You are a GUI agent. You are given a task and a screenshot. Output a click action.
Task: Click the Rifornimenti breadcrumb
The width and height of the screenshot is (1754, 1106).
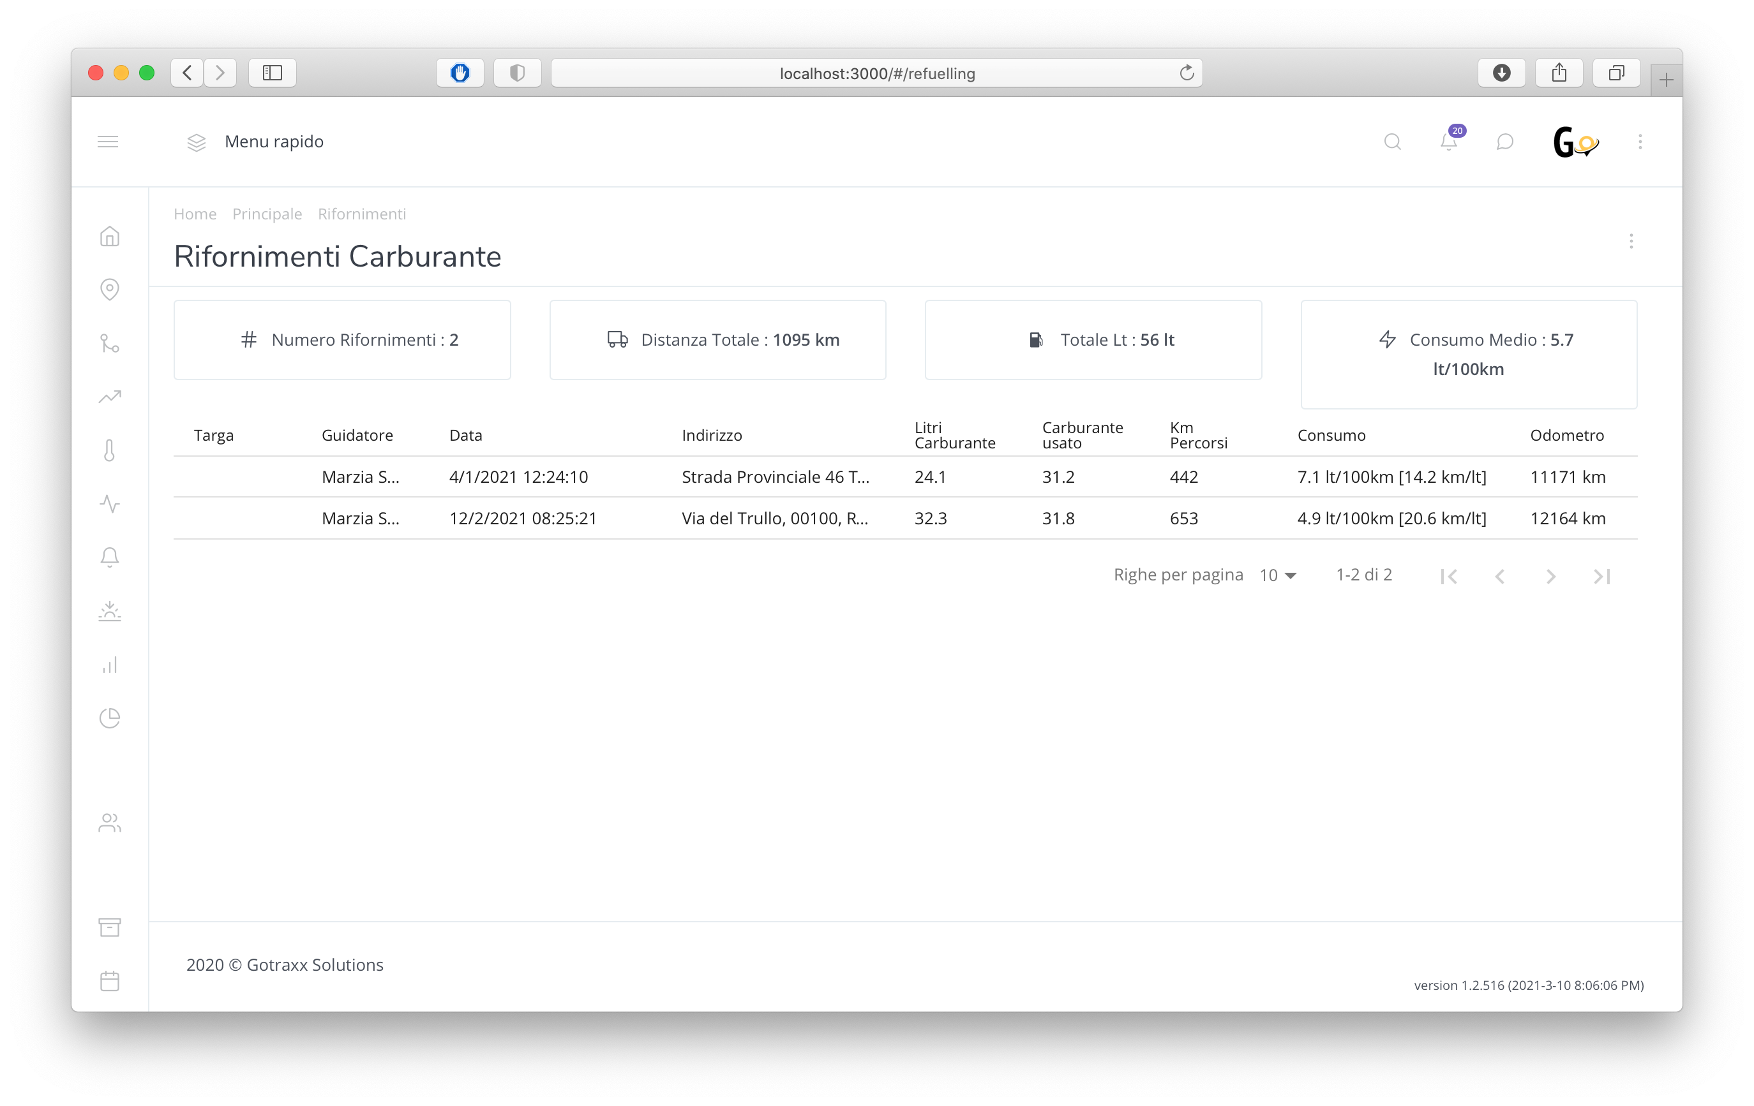(x=361, y=214)
